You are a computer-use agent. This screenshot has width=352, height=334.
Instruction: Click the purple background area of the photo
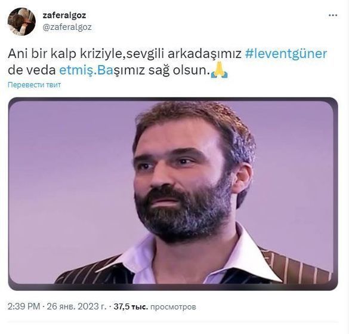pyautogui.click(x=67, y=180)
